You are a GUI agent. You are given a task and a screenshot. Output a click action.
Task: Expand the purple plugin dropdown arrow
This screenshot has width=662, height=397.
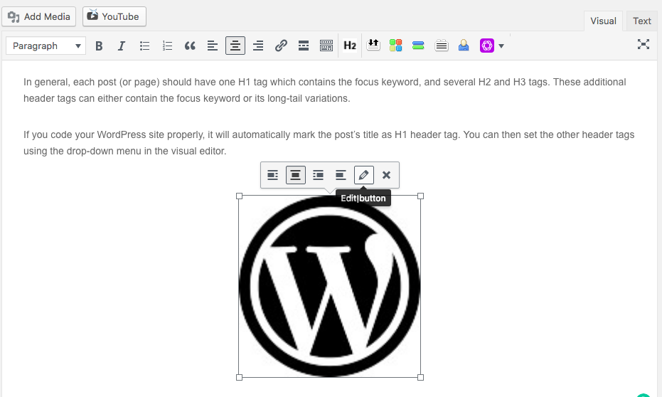(501, 46)
